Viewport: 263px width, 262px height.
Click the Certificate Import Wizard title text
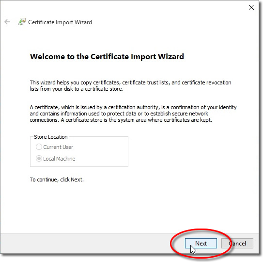60,22
